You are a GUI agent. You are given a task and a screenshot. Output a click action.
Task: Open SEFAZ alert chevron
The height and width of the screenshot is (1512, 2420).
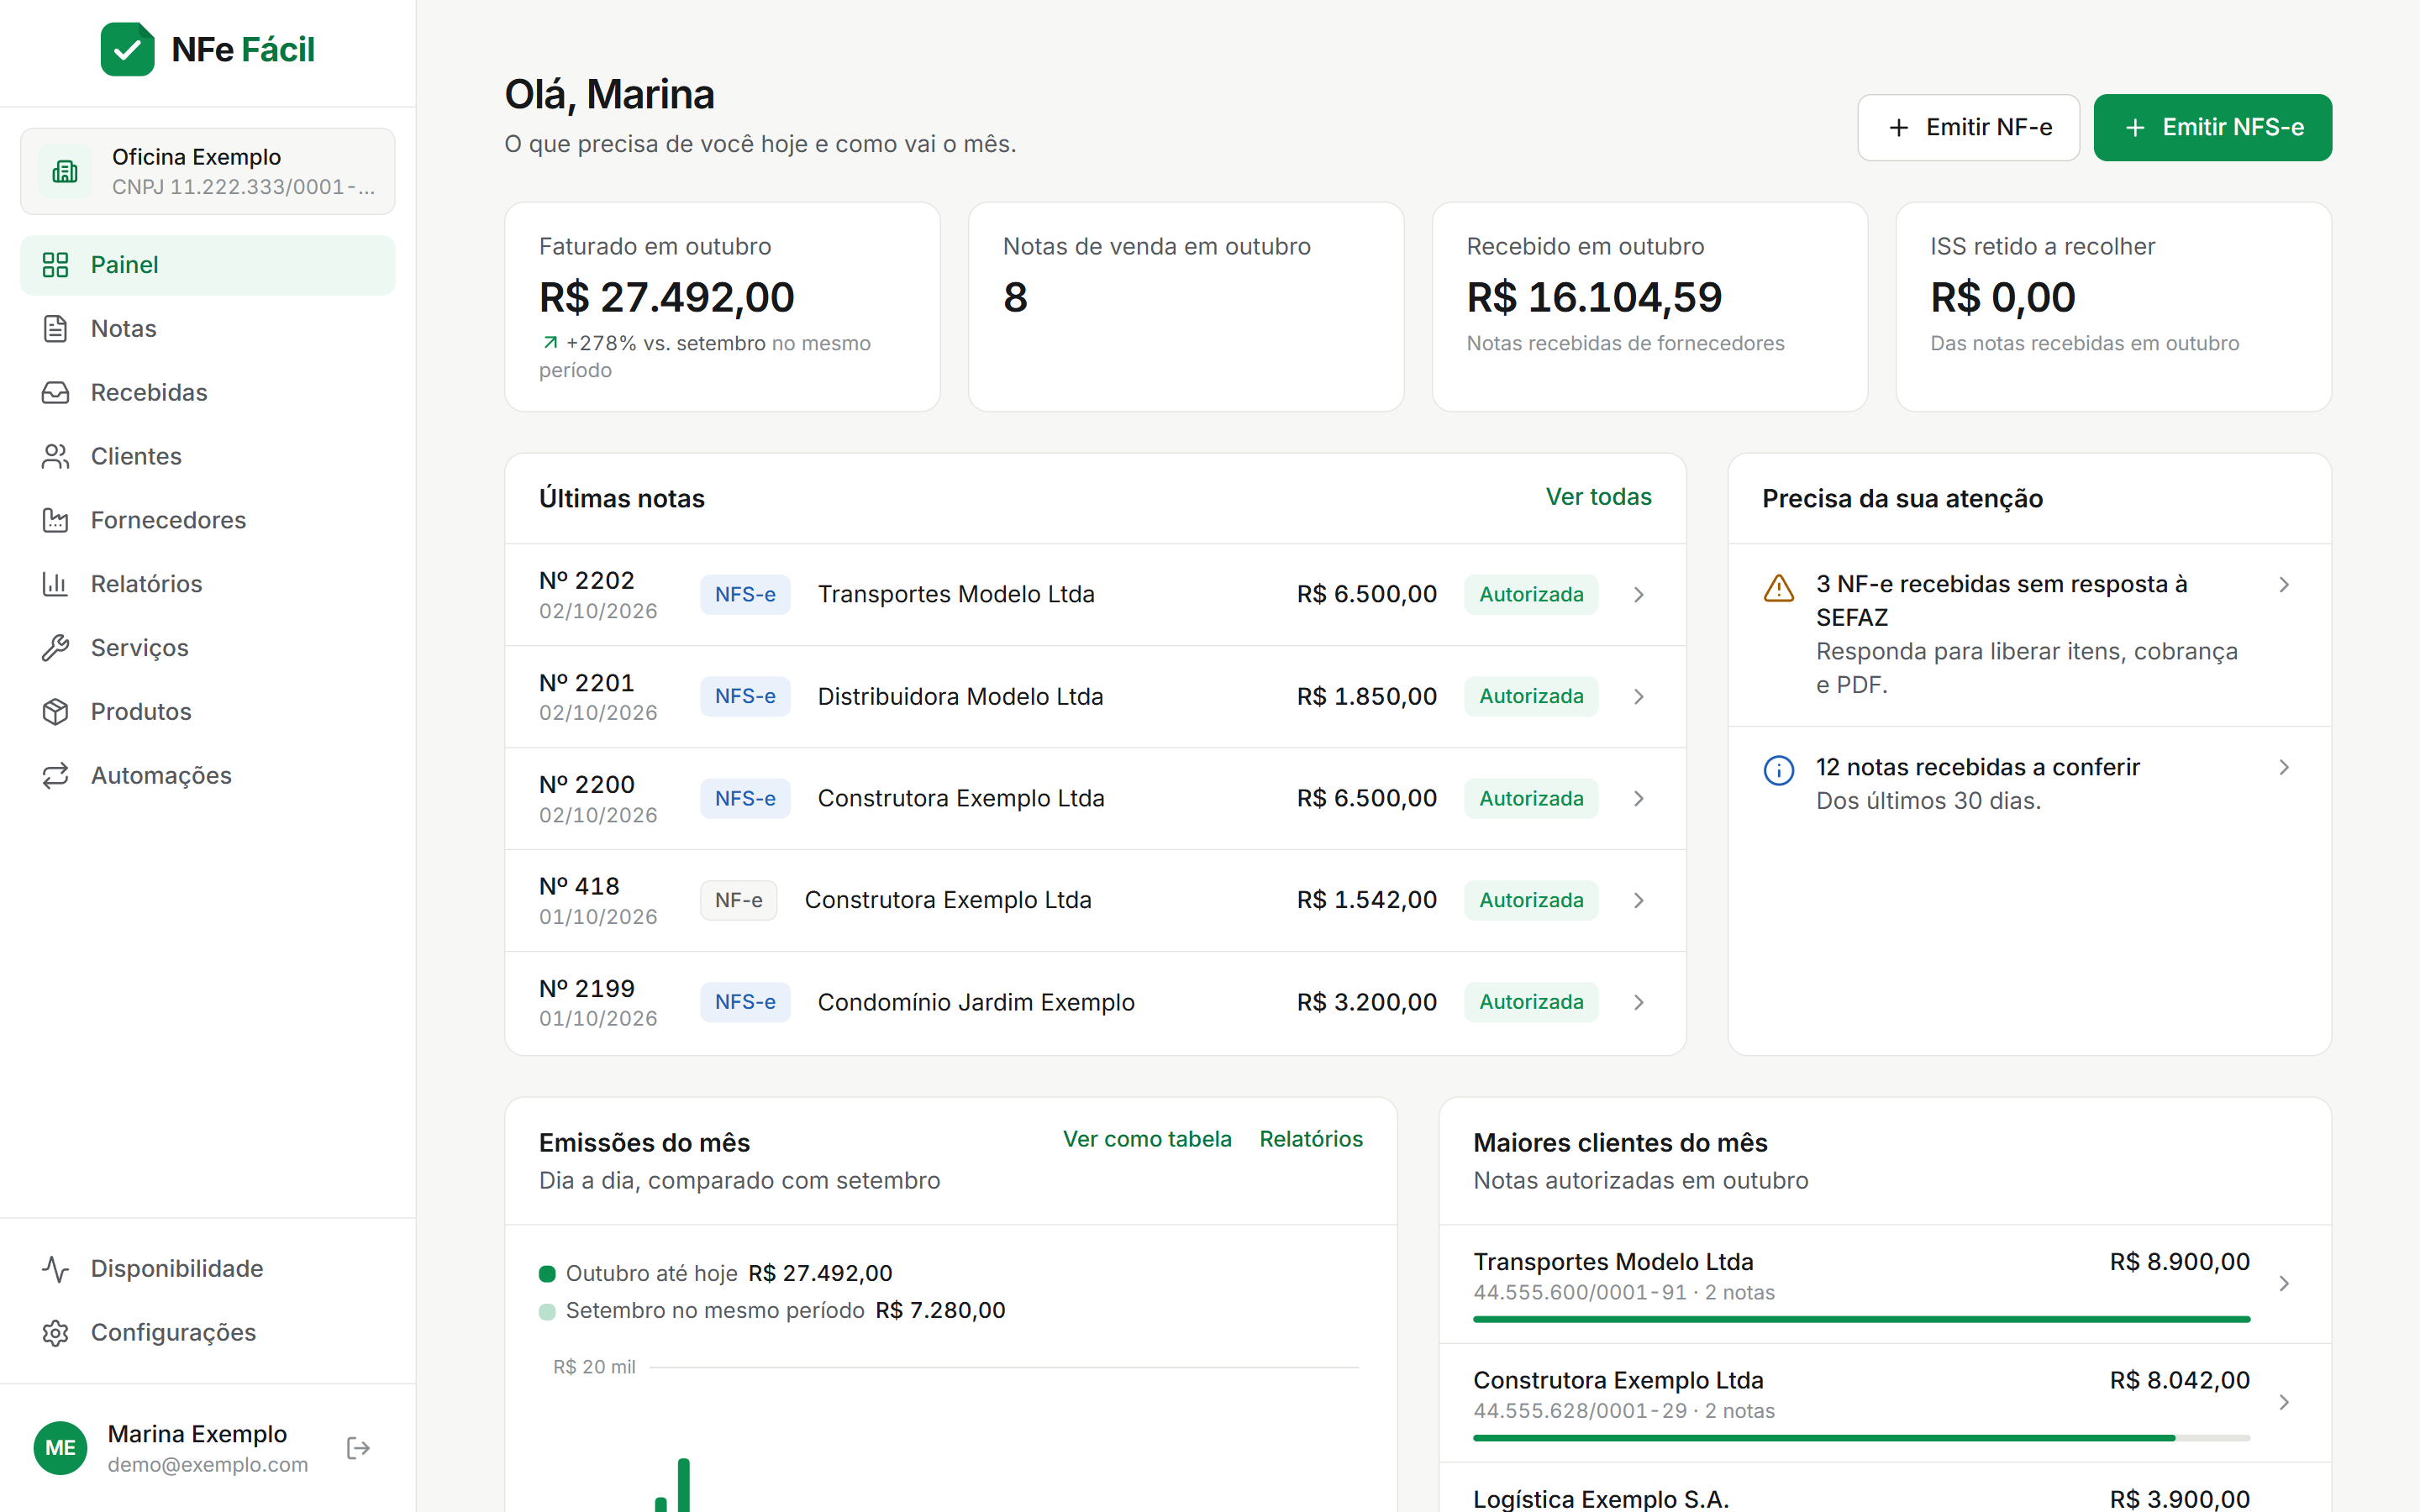[x=2284, y=585]
